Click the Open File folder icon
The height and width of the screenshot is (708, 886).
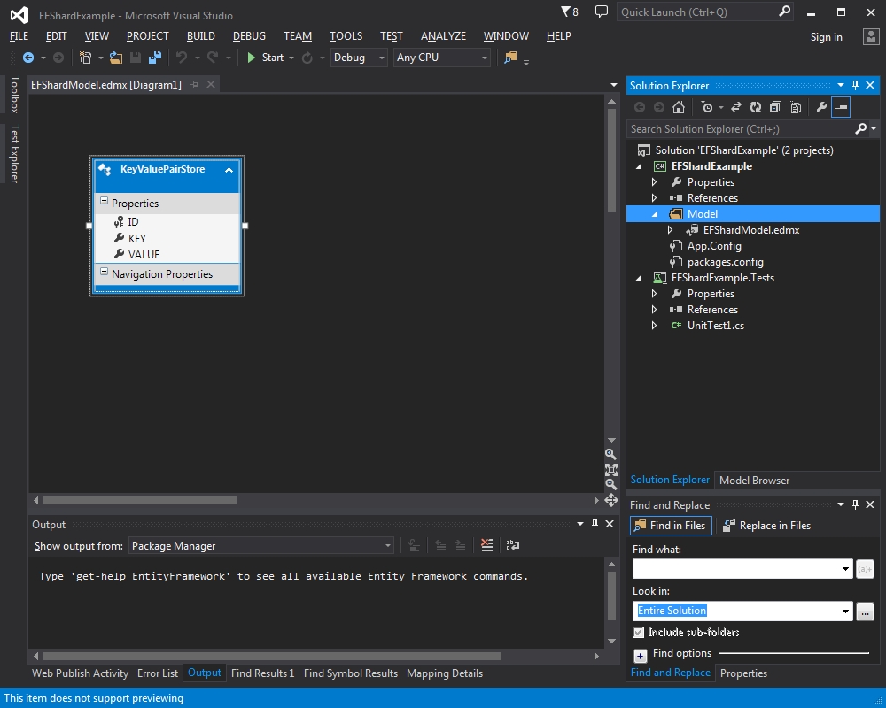(116, 58)
